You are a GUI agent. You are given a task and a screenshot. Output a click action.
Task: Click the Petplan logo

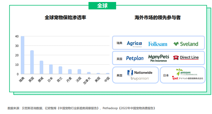pos(135,58)
